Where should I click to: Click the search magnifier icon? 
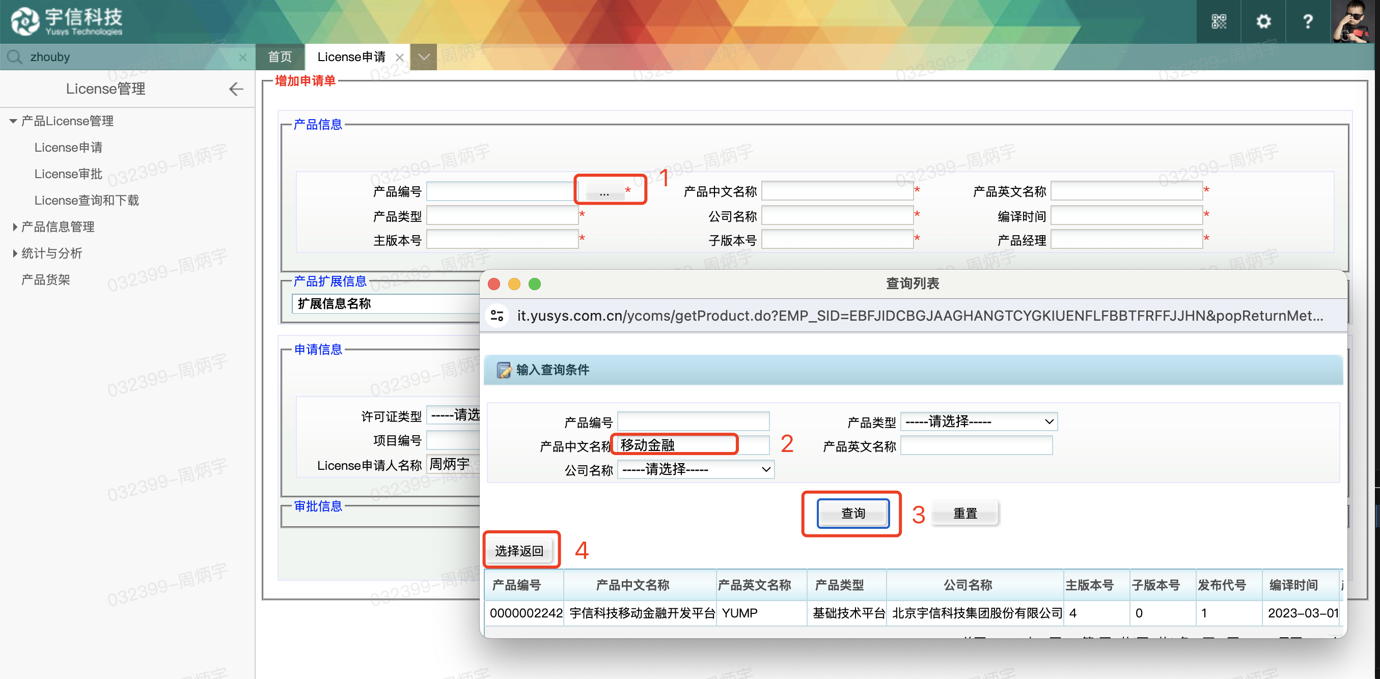[14, 57]
